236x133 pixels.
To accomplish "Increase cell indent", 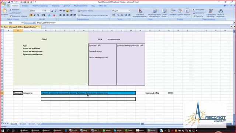I will pos(74,15).
